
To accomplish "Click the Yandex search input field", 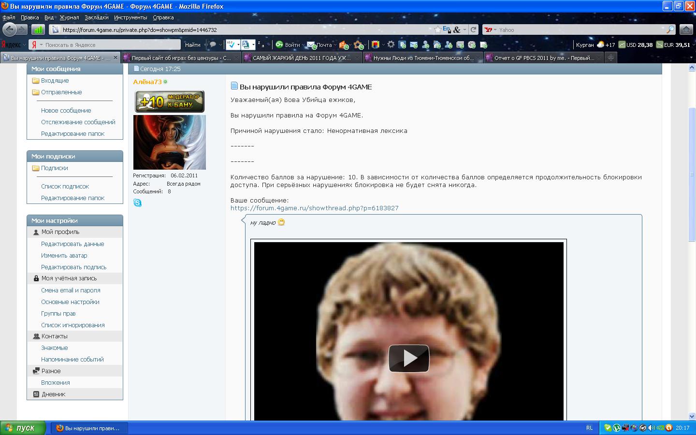I will 111,44.
